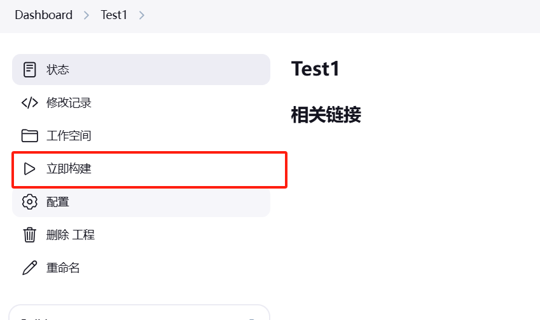This screenshot has height=320, width=540.
Task: Click the 状态 document icon
Action: coord(30,69)
